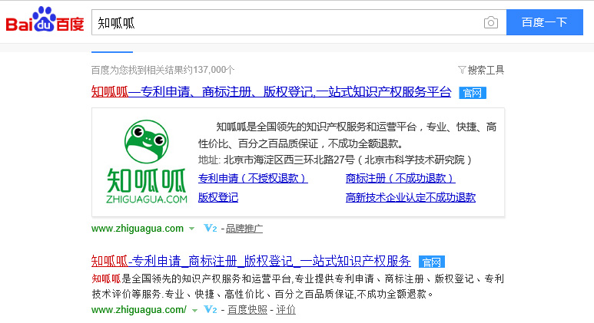Click V2 credit icon beside 品牌推广

(x=211, y=228)
